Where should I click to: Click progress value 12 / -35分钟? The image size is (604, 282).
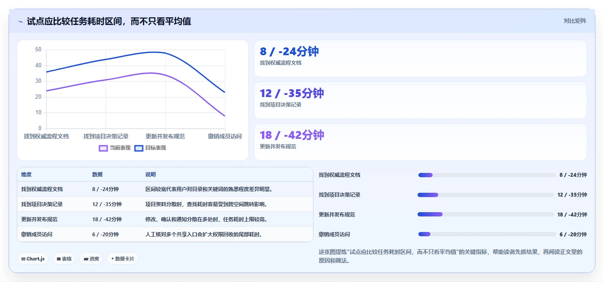point(572,195)
